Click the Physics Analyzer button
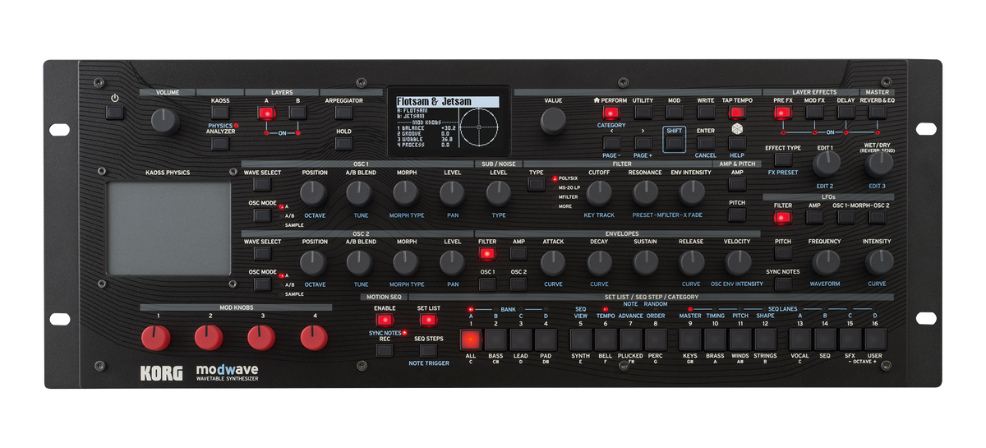Screen dimensions: 986x448 (219, 144)
